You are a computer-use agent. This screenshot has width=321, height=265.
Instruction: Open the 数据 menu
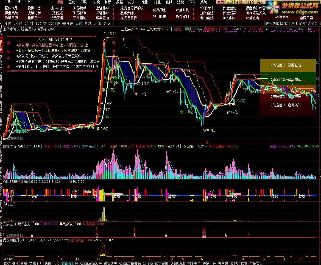[119, 2]
